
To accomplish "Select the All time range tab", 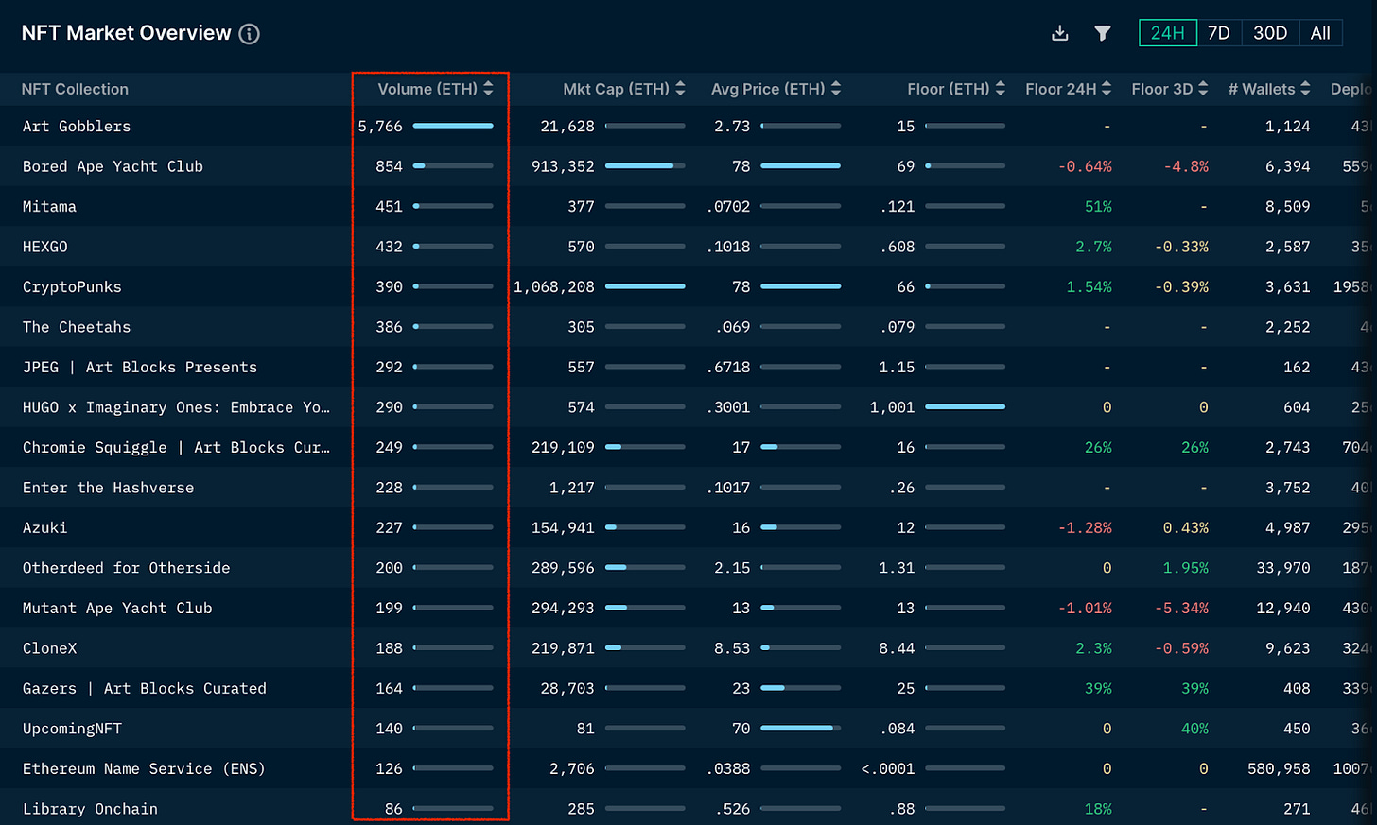I will point(1320,33).
